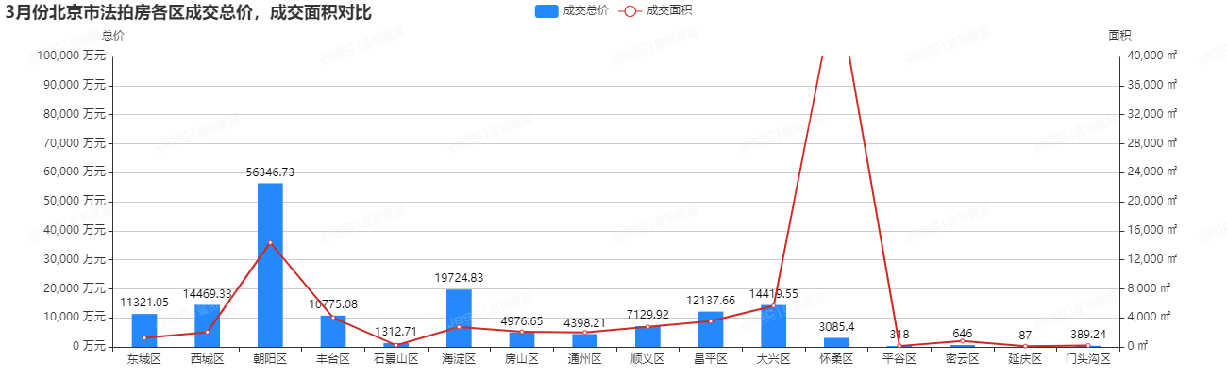Click the 平谷区 axis label
1227x377 pixels.
pos(899,359)
